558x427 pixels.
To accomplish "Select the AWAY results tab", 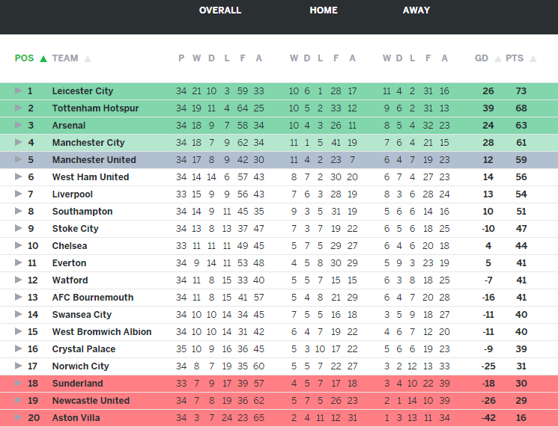I will point(416,10).
